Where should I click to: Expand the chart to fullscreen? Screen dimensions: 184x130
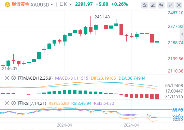(170, 5)
